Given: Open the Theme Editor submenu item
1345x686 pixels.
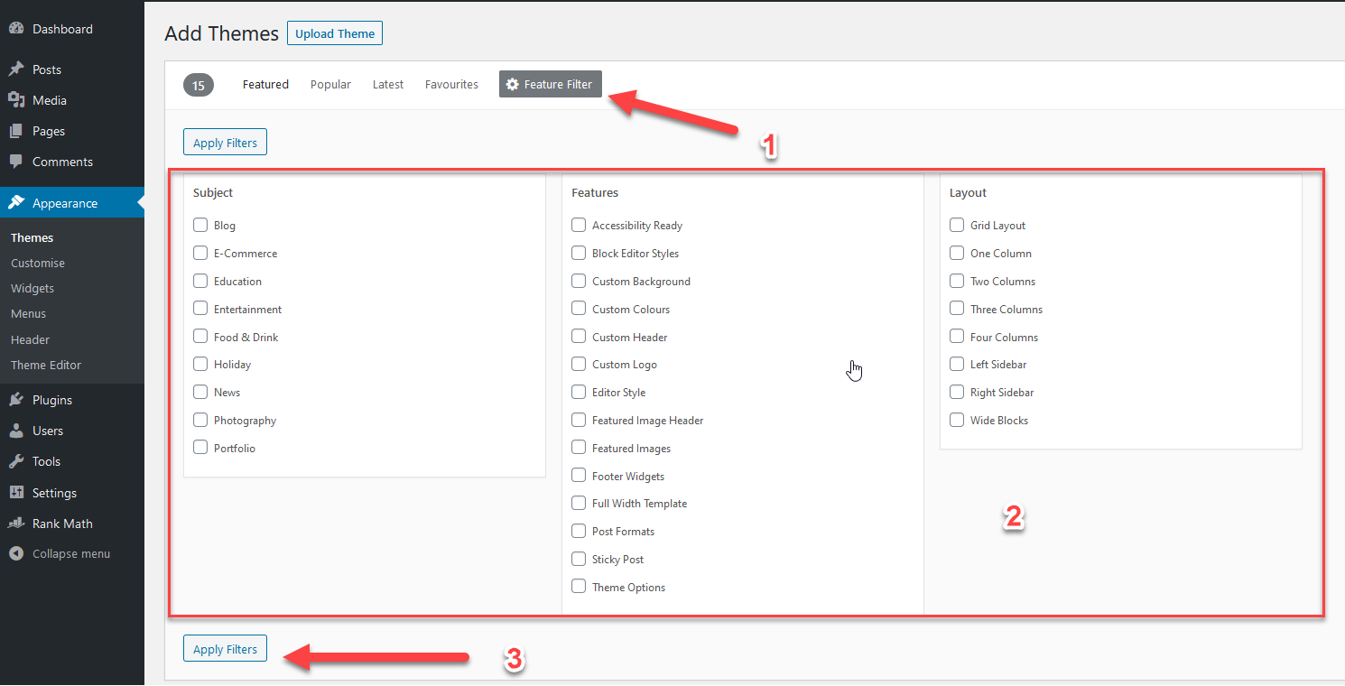Looking at the screenshot, I should 46,365.
